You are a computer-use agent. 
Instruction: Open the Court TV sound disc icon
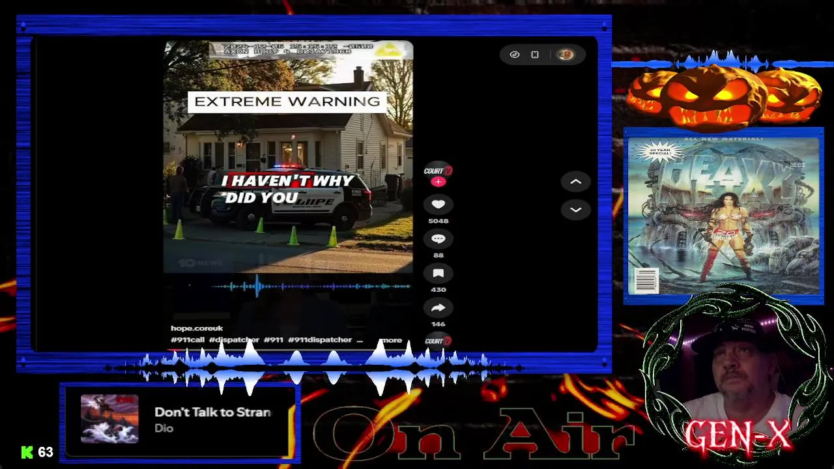click(438, 341)
